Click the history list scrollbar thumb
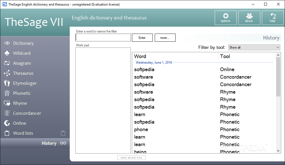285x165 pixels. [278, 77]
